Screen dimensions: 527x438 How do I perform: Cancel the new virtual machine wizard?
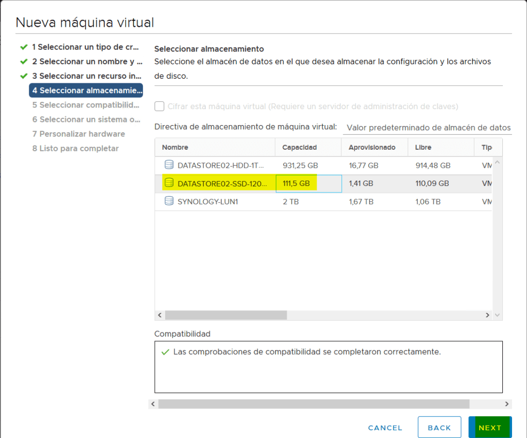[x=384, y=427]
